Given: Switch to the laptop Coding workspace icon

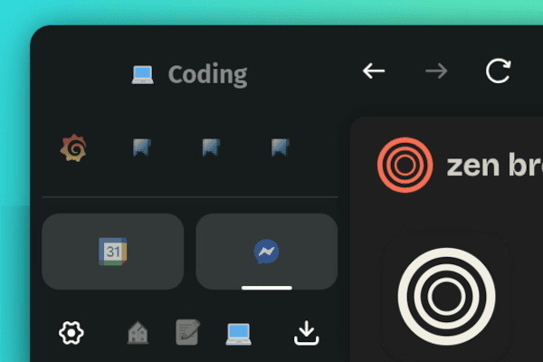Looking at the screenshot, I should pyautogui.click(x=239, y=334).
